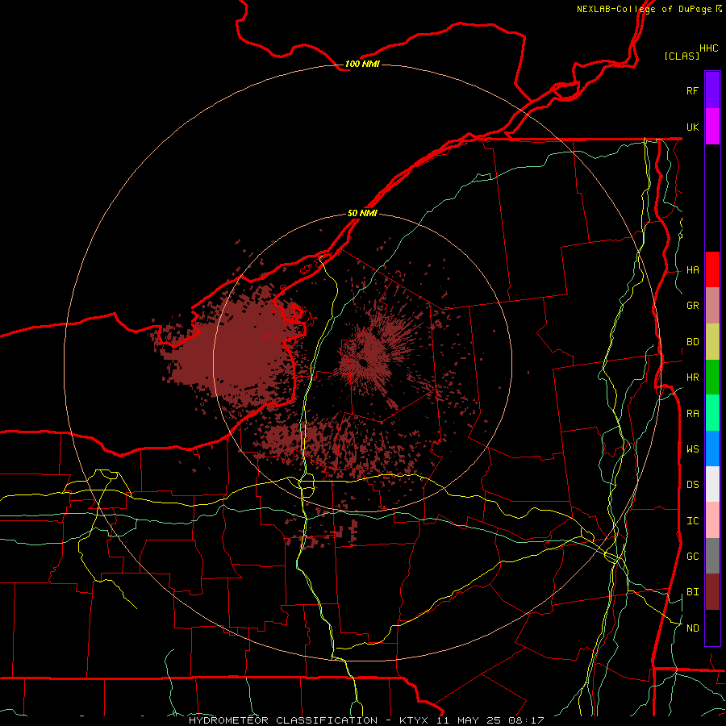The height and width of the screenshot is (726, 726).
Task: Click the BI dark red legend swatch
Action: 712,592
